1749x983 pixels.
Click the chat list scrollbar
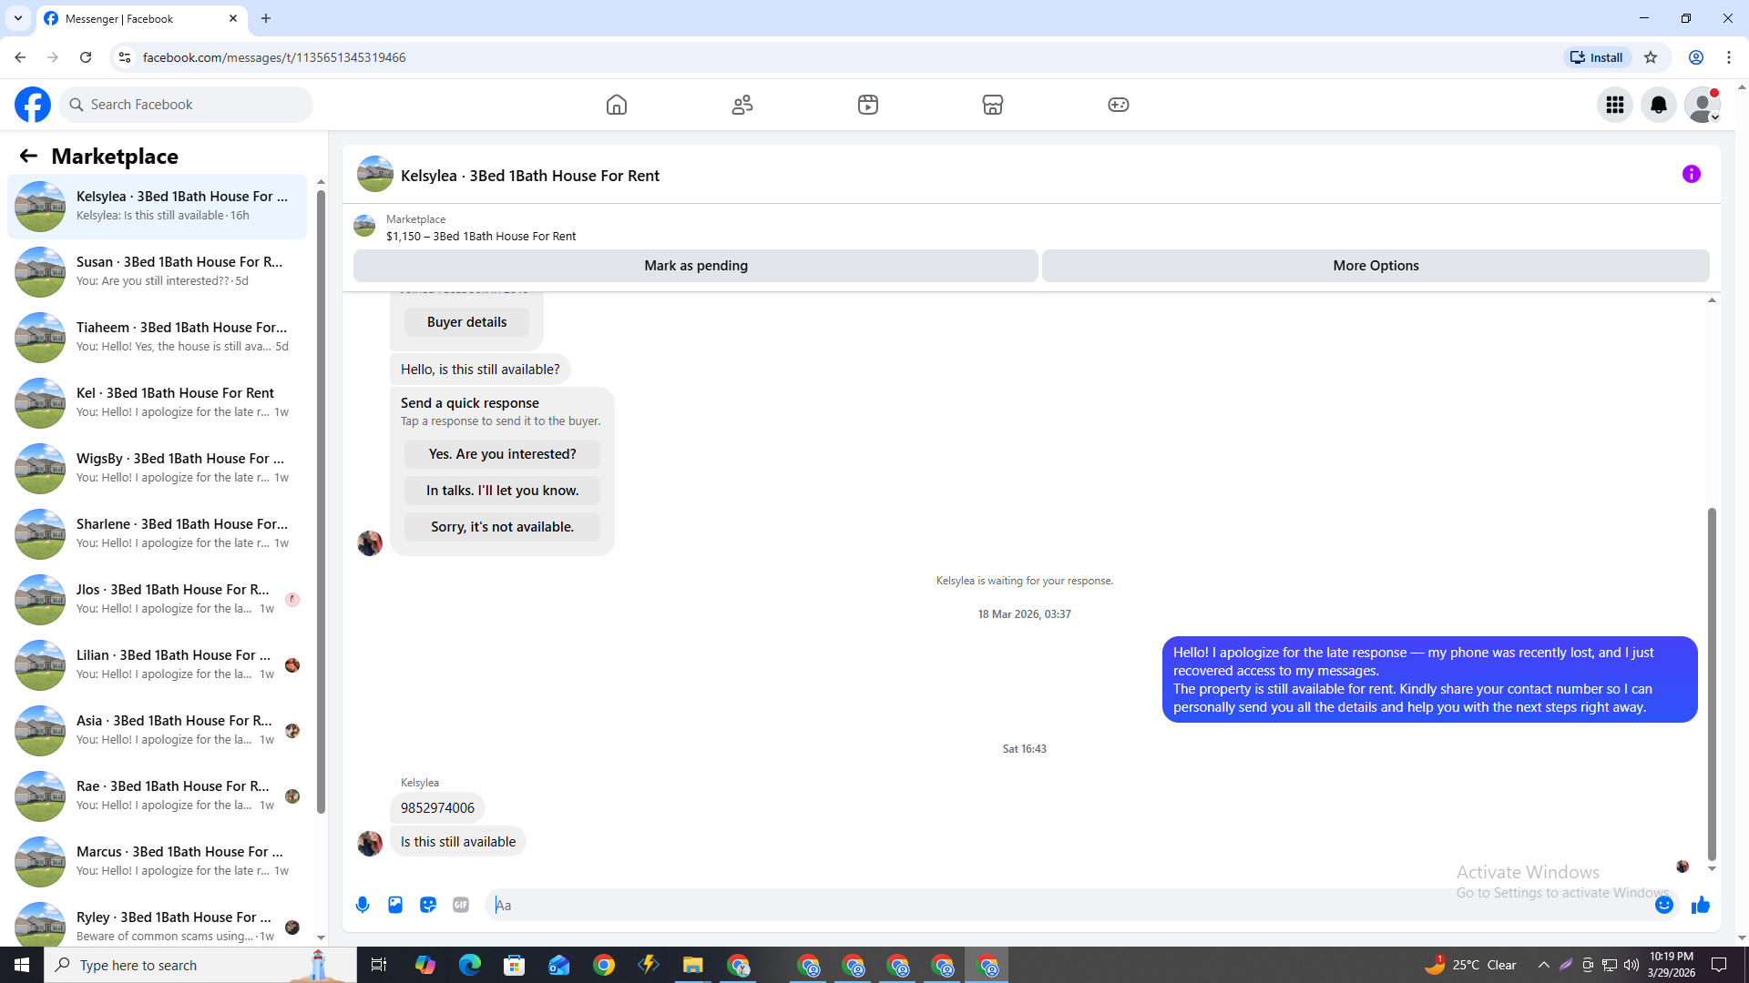coord(321,502)
